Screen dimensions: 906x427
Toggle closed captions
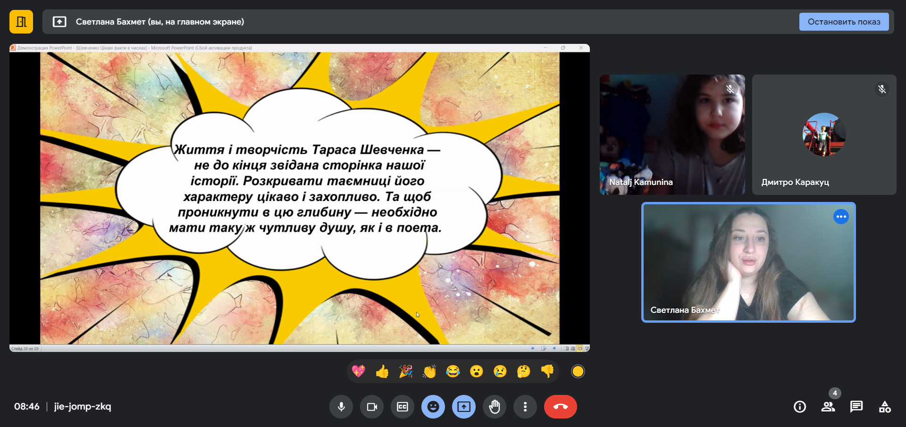[x=403, y=407]
